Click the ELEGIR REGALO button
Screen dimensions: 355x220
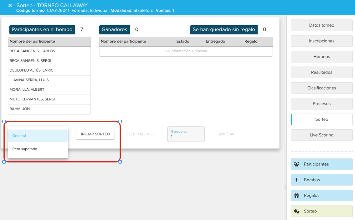tap(140, 134)
